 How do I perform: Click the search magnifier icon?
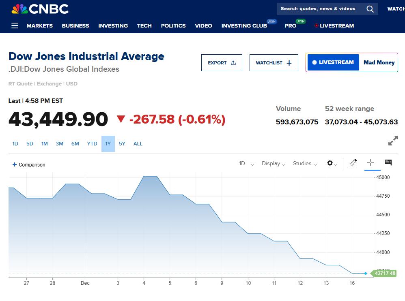(370, 9)
